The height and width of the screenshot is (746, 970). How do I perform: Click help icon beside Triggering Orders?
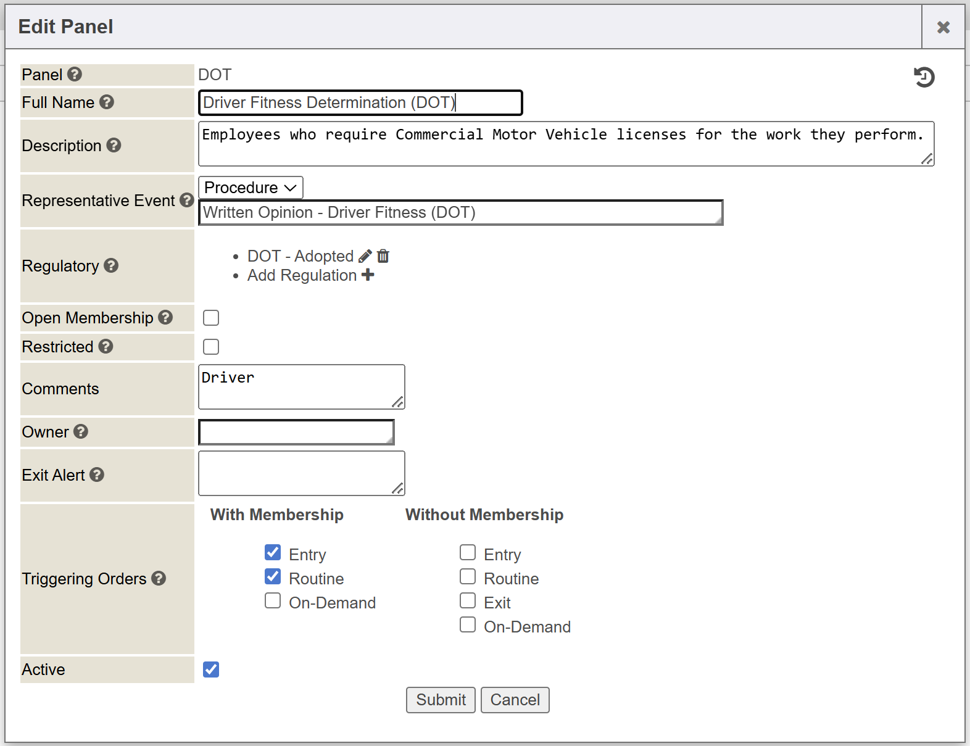(x=159, y=578)
